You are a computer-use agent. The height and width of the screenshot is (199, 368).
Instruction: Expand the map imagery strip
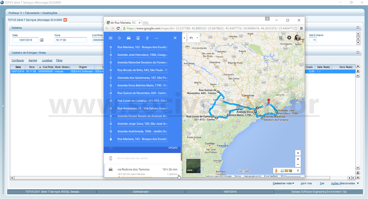pyautogui.click(x=298, y=171)
